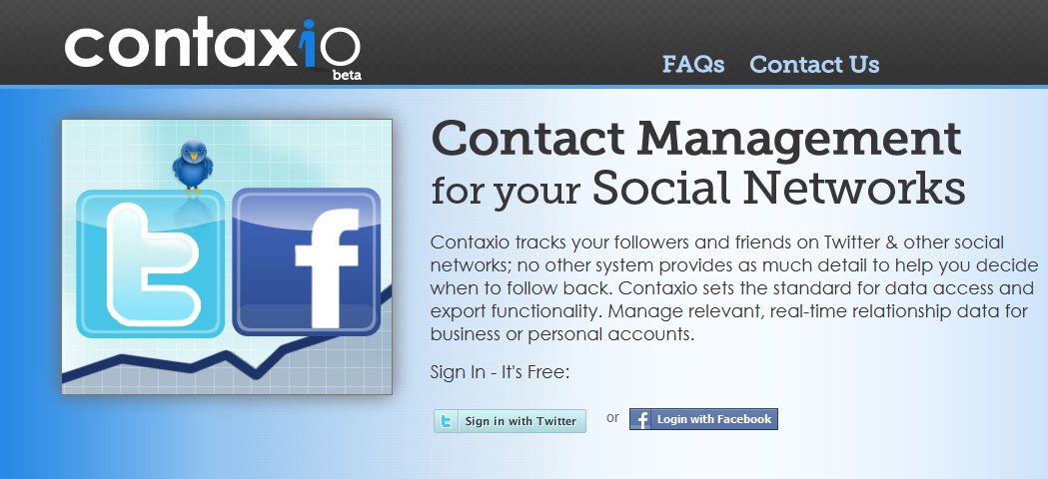The image size is (1048, 479).
Task: Click the small Facebook icon on the login button
Action: coord(640,420)
